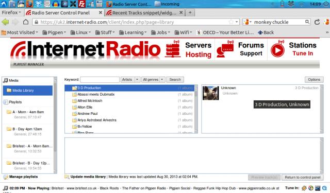Click the album thumbnail for 3 D Production
The width and height of the screenshot is (330, 193).
(211, 93)
